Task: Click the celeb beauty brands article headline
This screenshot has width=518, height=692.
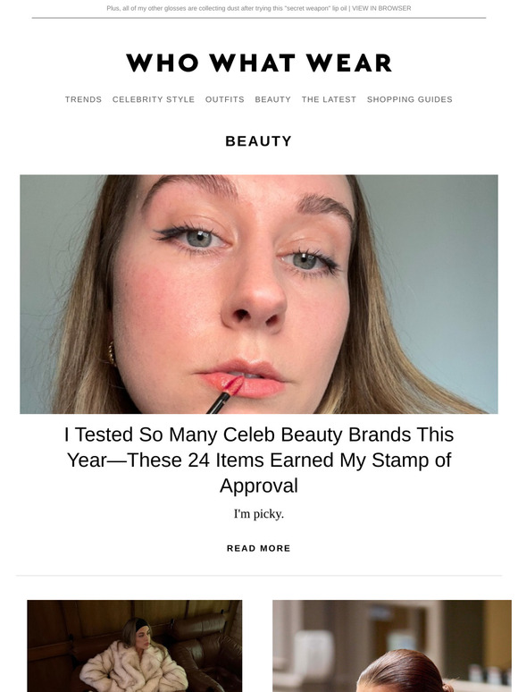Action: 259,460
